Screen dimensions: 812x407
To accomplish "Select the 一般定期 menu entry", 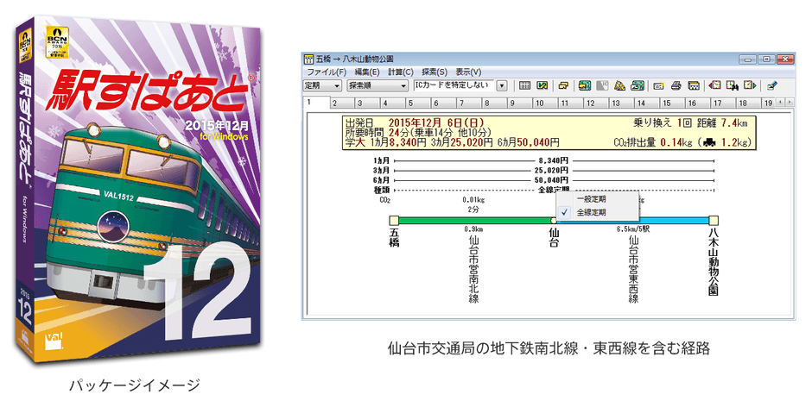I will (x=598, y=199).
